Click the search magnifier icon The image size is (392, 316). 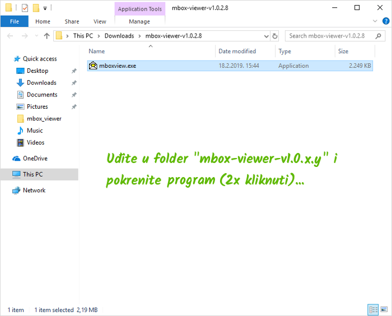click(x=377, y=36)
